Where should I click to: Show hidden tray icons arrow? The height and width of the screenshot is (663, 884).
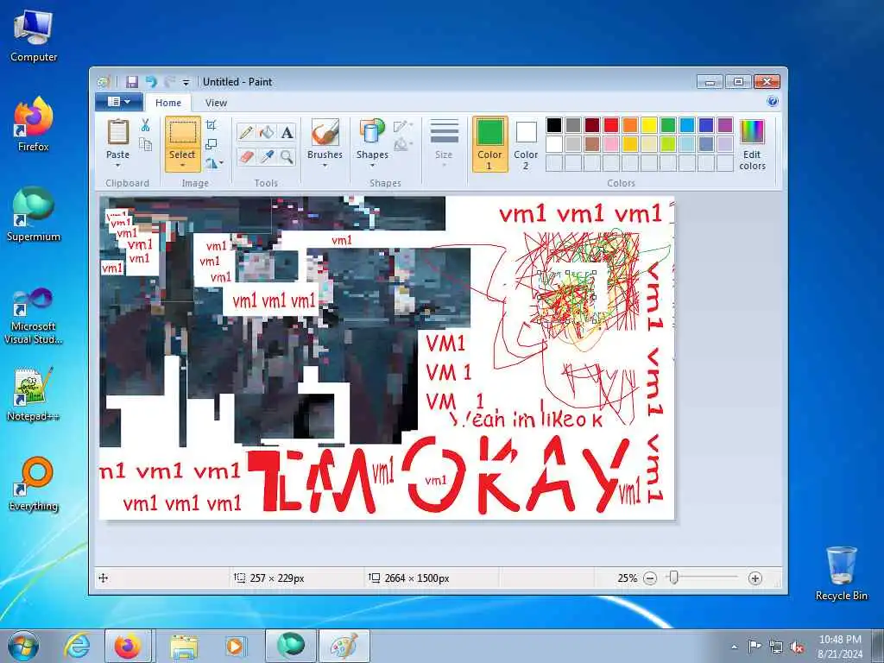(x=734, y=647)
